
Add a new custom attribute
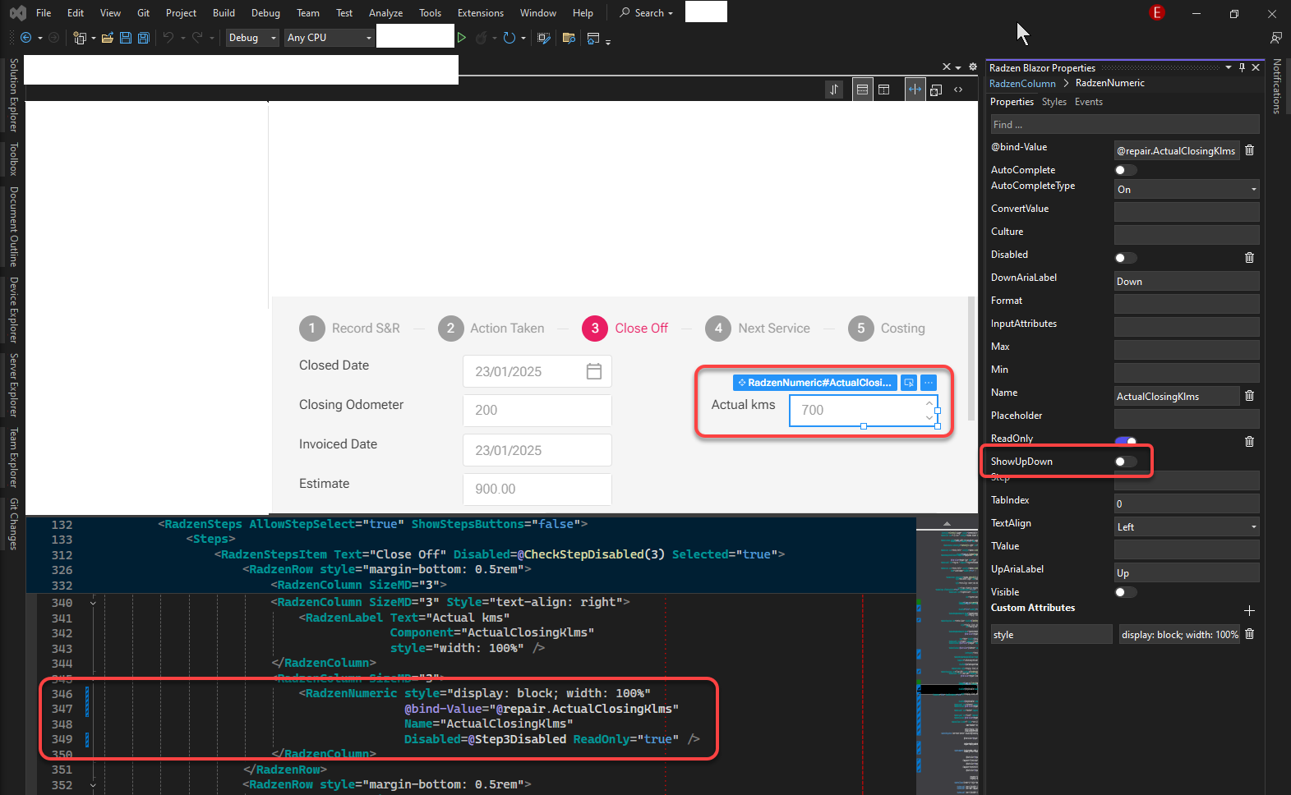pyautogui.click(x=1250, y=610)
